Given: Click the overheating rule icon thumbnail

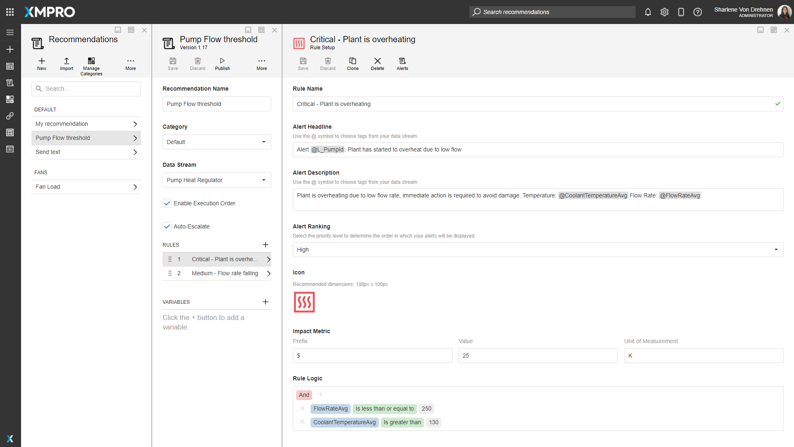Looking at the screenshot, I should 304,302.
